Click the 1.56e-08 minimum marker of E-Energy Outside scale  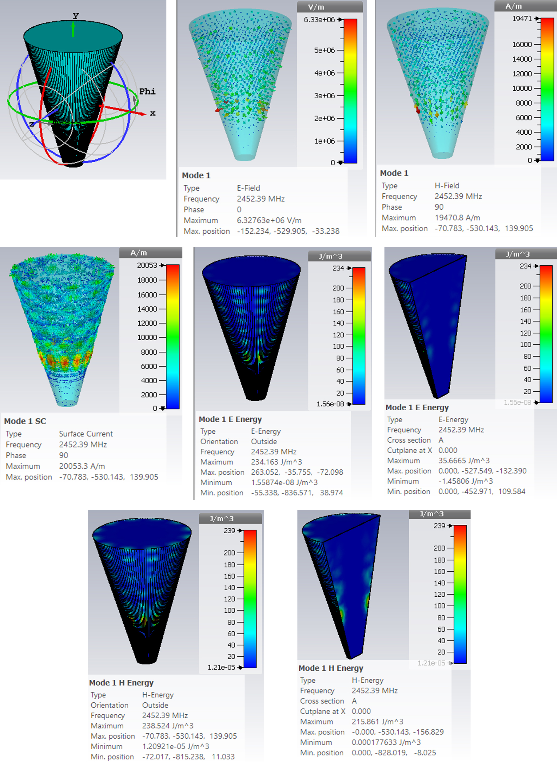point(349,404)
